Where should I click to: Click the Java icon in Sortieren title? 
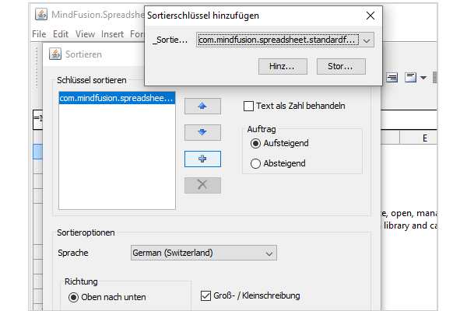pos(55,54)
